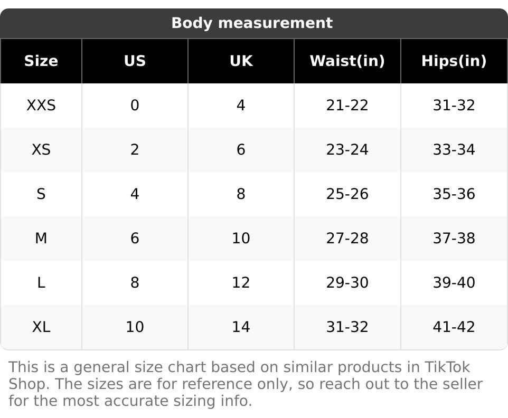Click the Waist(in) column header
508x418 pixels.
coord(347,61)
